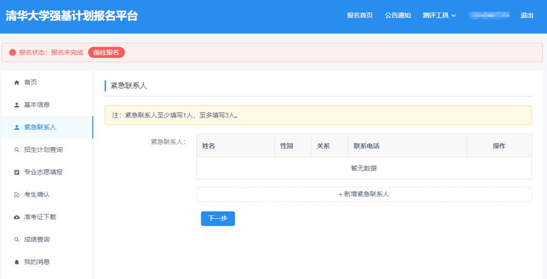Image resolution: width=547 pixels, height=279 pixels.
Task: Click the magnifier icon beside 招生计划查询
Action: 16,150
